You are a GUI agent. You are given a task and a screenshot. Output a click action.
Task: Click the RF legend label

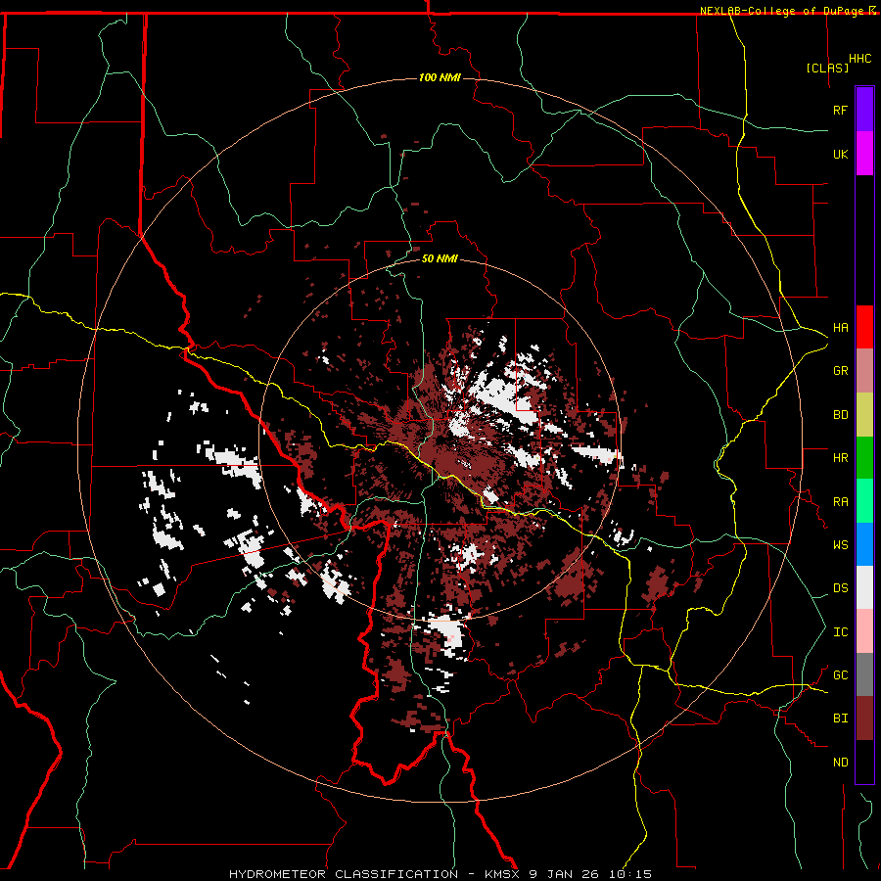coord(841,110)
